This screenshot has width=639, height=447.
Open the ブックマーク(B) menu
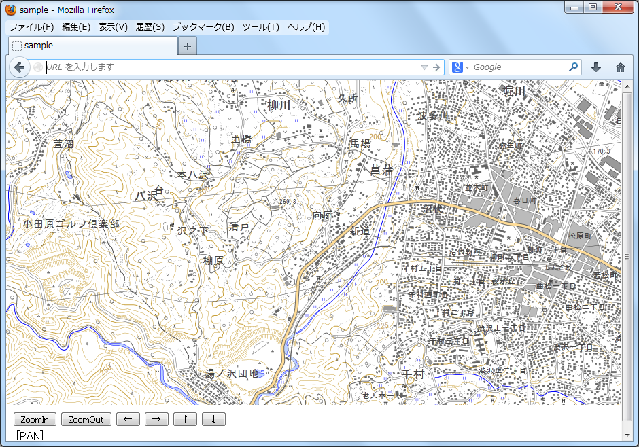(x=203, y=27)
